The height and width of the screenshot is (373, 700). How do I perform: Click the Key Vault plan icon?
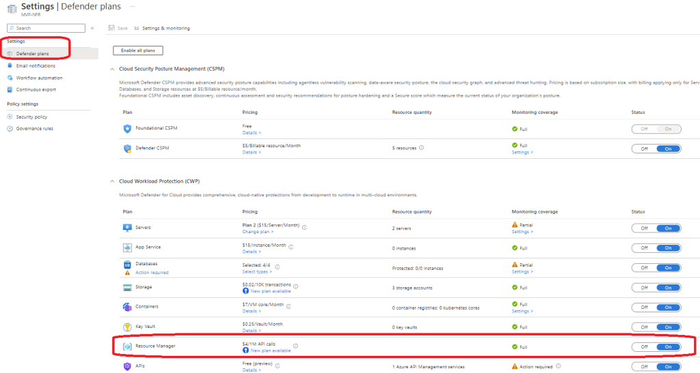point(127,327)
